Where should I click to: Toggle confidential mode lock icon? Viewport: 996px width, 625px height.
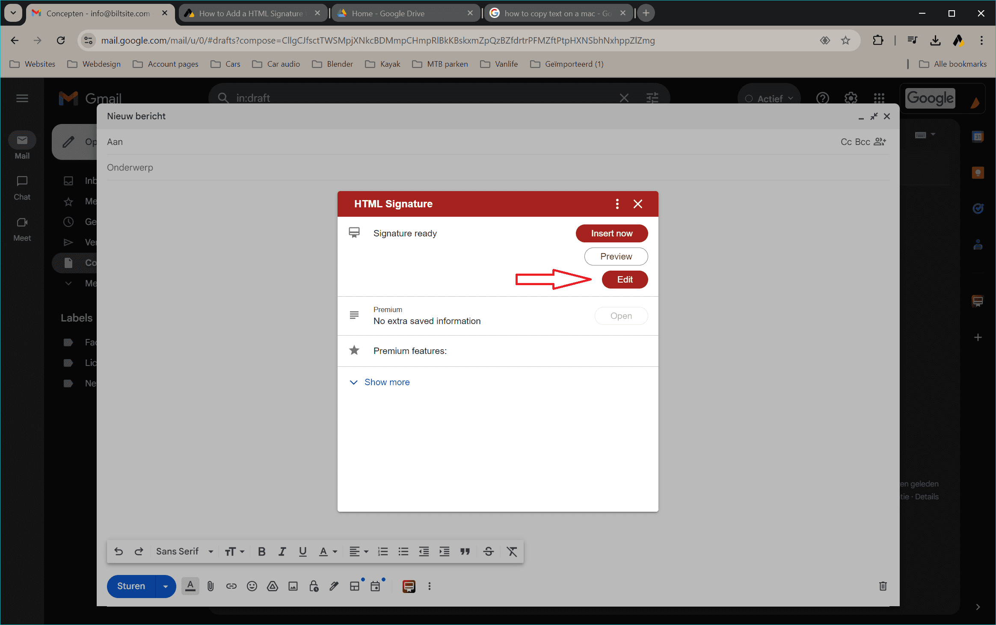314,586
